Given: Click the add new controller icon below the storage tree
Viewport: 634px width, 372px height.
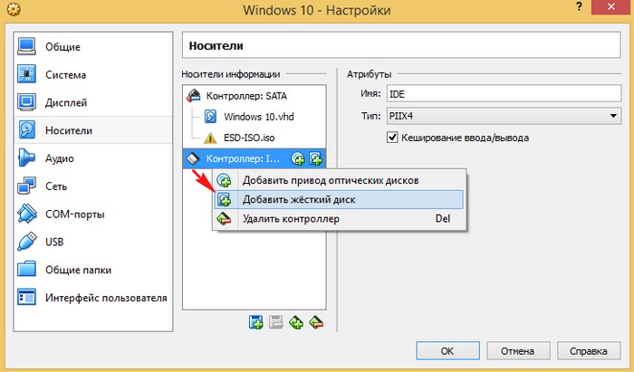Looking at the screenshot, I should tap(256, 322).
